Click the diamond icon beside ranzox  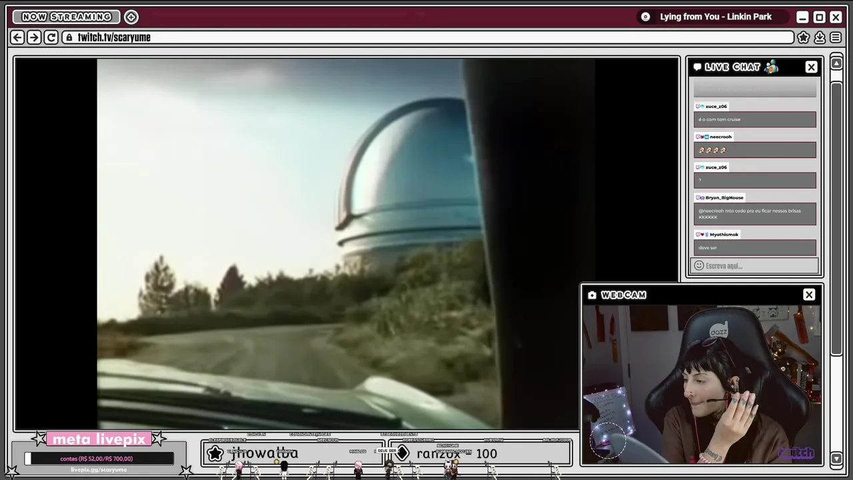click(x=402, y=453)
